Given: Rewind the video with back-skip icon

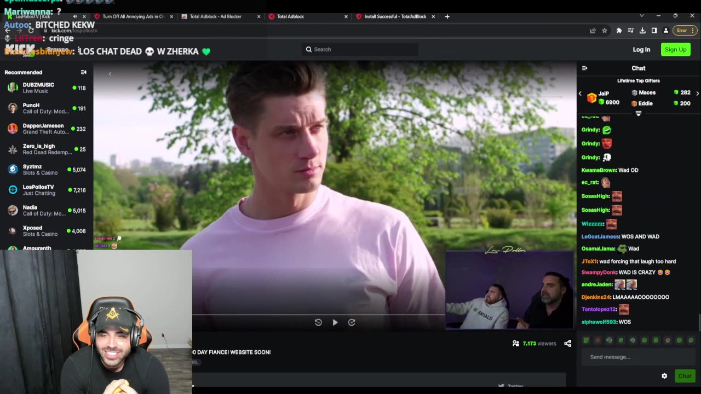Looking at the screenshot, I should [318, 322].
